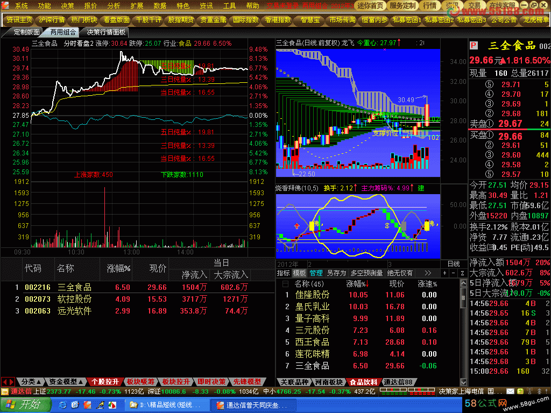
Task: Open the 帮助 menu
Action: pos(252,5)
